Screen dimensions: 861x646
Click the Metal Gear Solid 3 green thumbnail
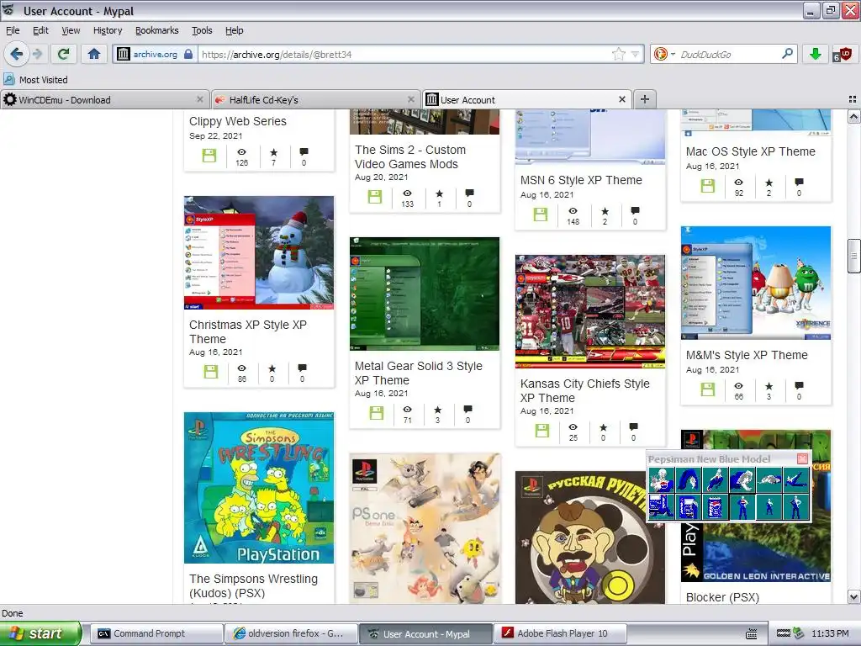click(425, 294)
